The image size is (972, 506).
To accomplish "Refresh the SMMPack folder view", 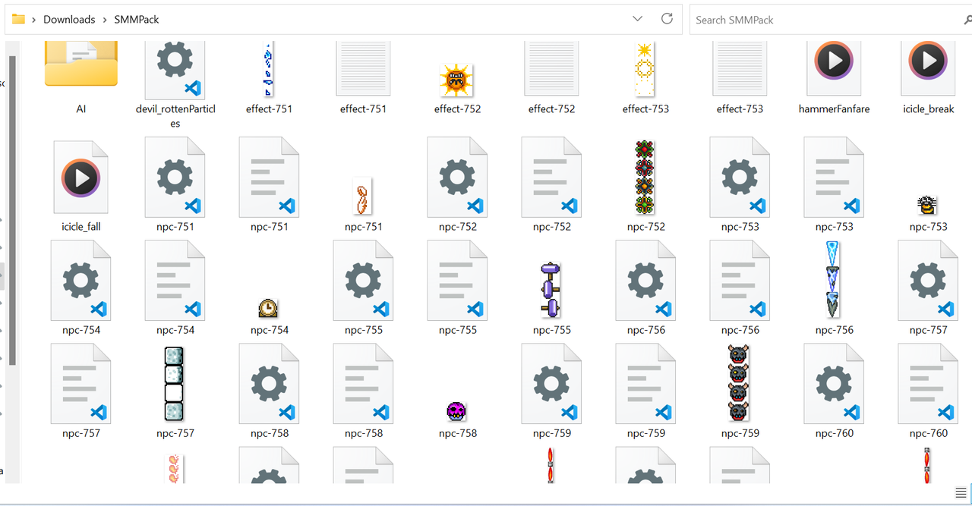I will [x=667, y=19].
